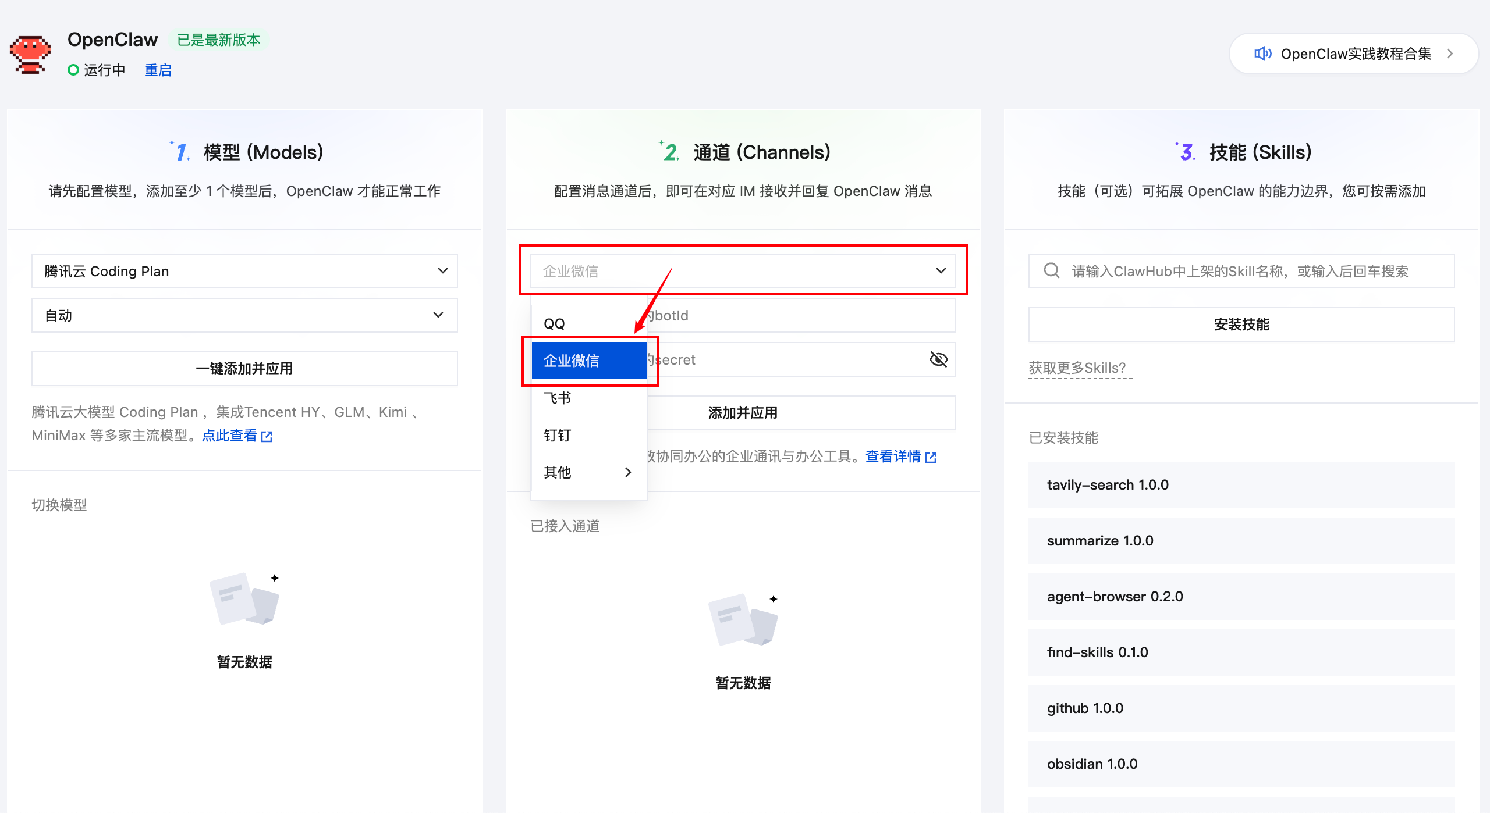Open 获取更多Skills? link

coord(1077,368)
